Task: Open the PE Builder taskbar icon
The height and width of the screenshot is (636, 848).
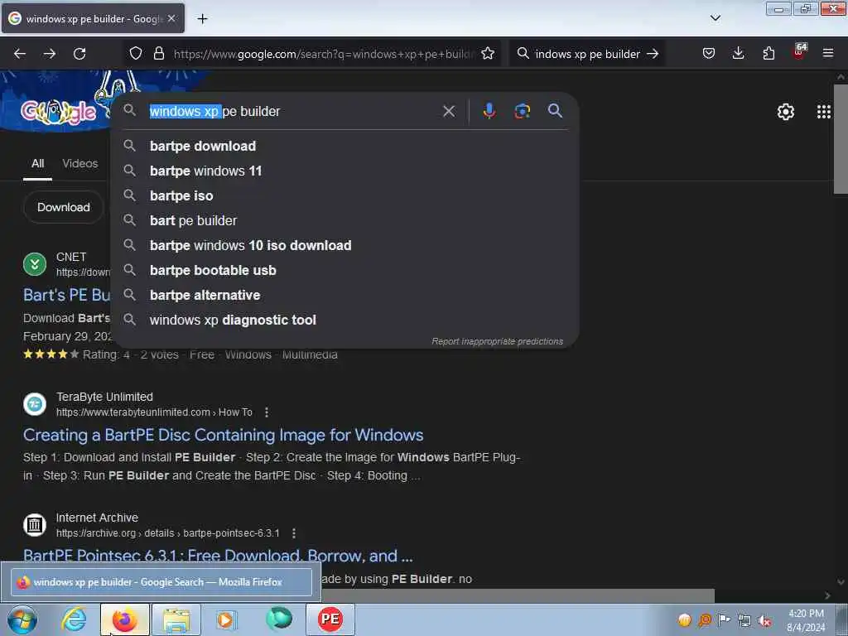Action: (330, 619)
